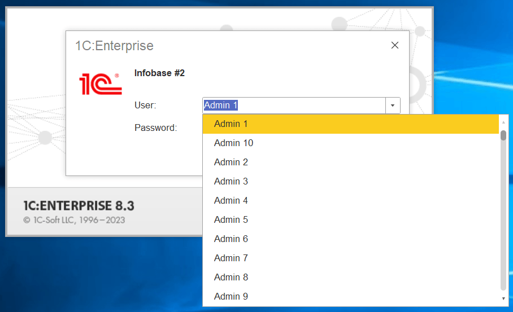Close the 1C:Enterprise login dialog
This screenshot has width=513, height=312.
(395, 46)
